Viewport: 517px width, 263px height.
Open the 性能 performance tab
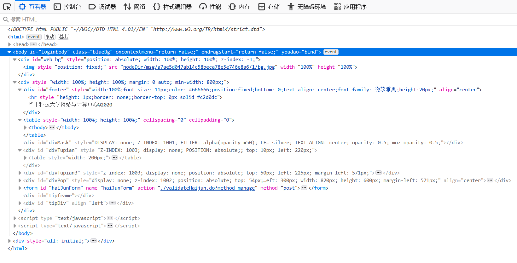click(x=210, y=7)
